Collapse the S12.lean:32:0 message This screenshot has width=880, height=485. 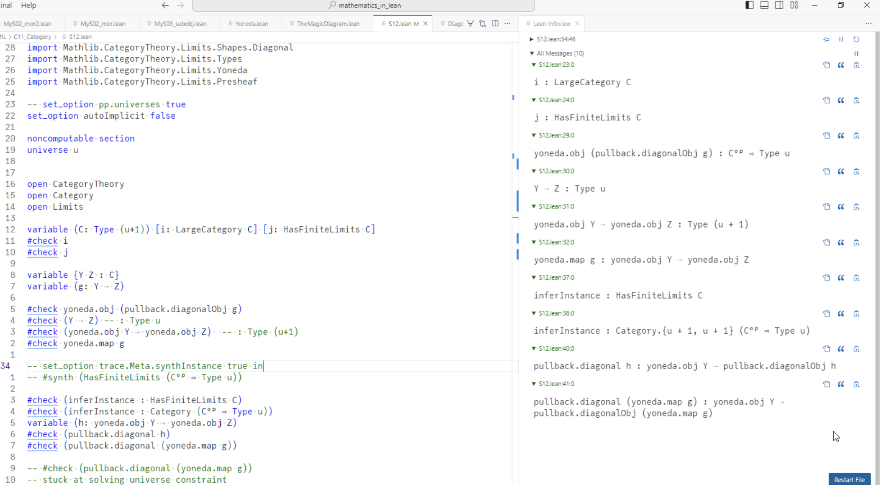point(534,242)
